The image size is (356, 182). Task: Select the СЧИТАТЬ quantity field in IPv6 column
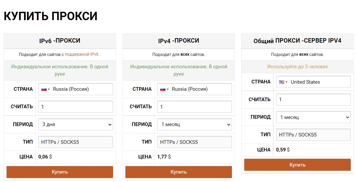[x=75, y=106]
